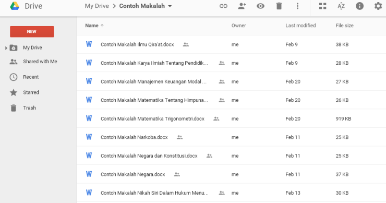Open Trash in the sidebar
Screen dimensions: 386x203
pos(29,108)
